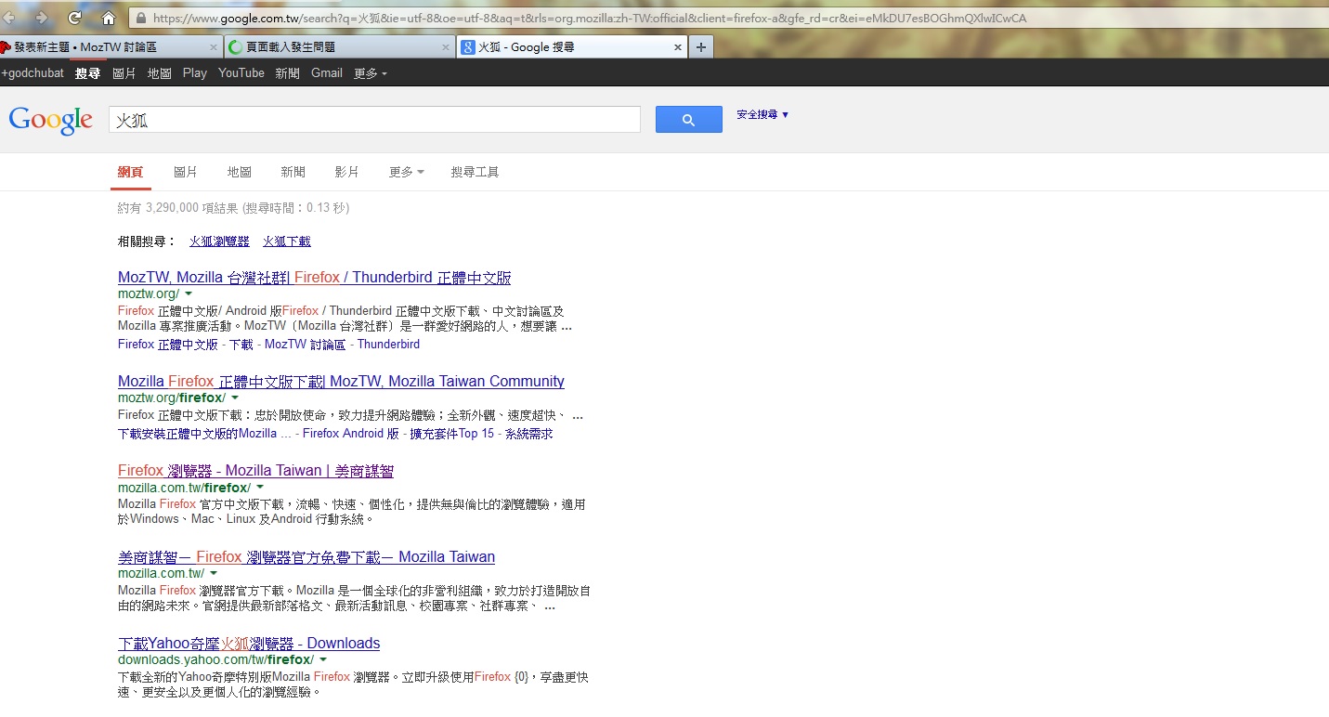Open Gmail in the black Google bar

tap(327, 73)
